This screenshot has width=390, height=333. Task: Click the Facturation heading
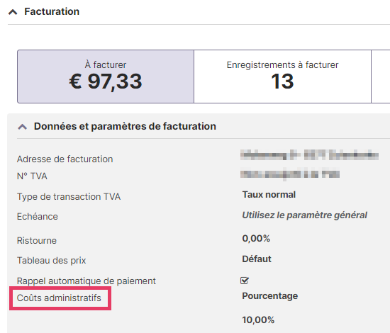52,11
